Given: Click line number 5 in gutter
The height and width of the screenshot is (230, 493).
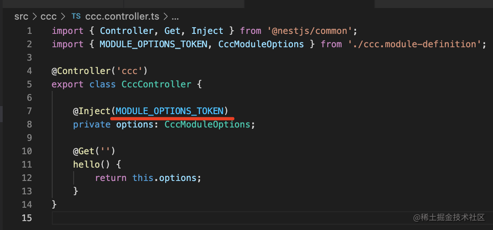Looking at the screenshot, I should click(29, 84).
